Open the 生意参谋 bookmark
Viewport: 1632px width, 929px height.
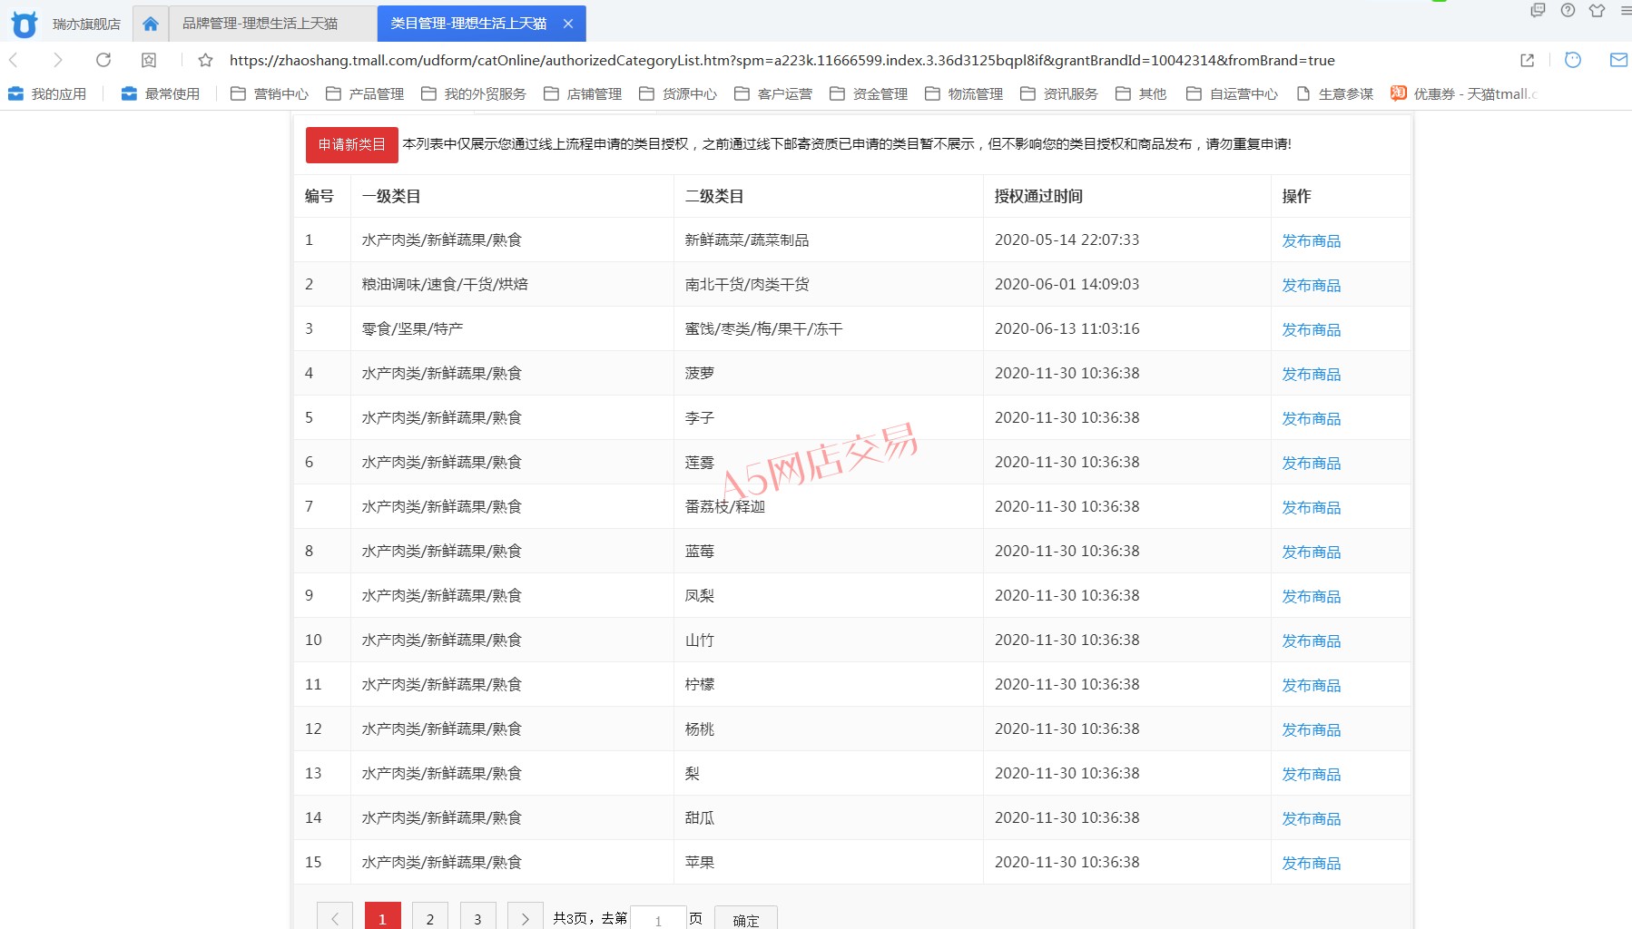1335,93
